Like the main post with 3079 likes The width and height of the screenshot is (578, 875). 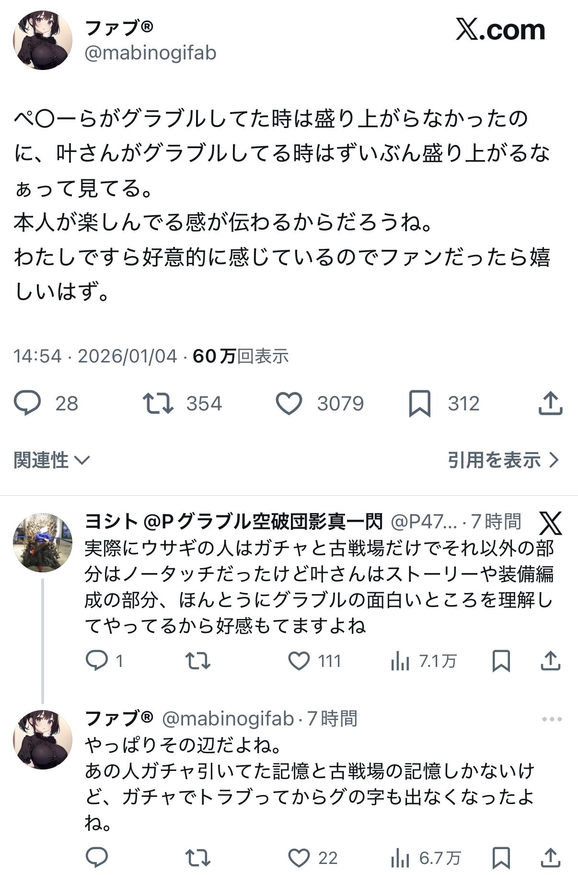pos(289,403)
